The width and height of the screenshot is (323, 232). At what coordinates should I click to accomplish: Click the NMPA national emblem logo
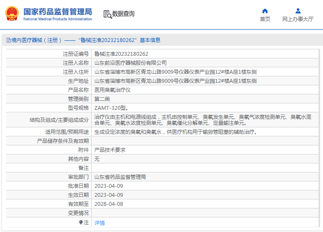12,14
